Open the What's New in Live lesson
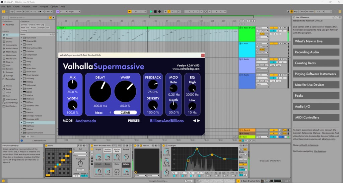This screenshot has width=343, height=183. coord(316,41)
